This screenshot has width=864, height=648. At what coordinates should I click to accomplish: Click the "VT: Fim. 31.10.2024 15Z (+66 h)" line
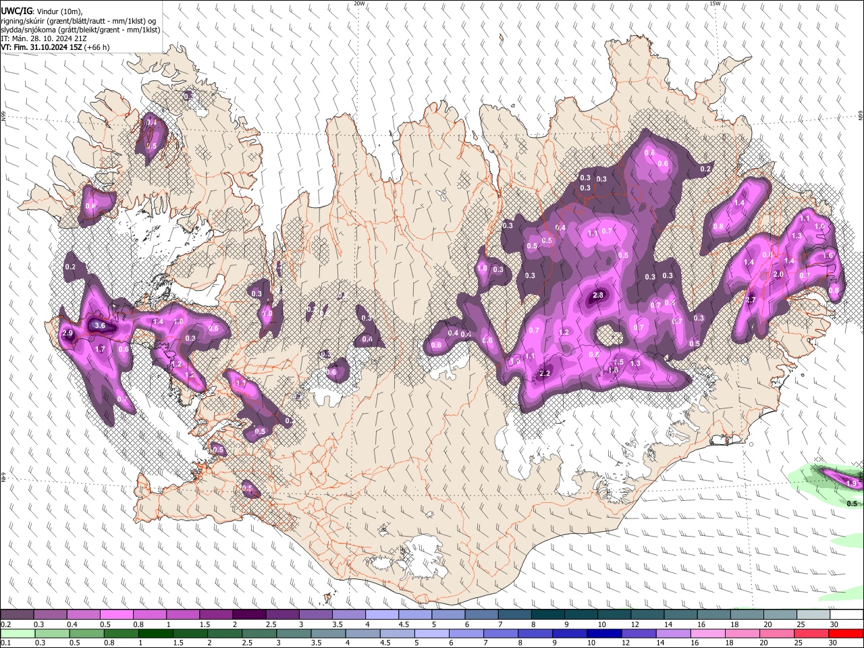coord(55,47)
